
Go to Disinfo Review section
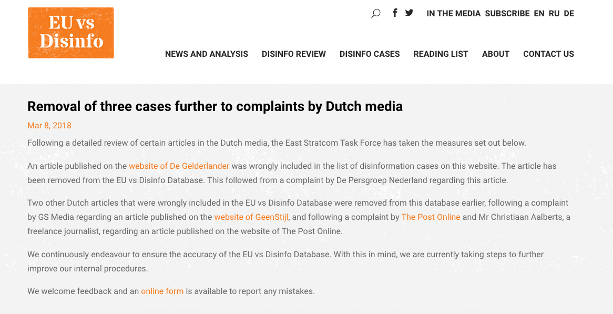[294, 54]
